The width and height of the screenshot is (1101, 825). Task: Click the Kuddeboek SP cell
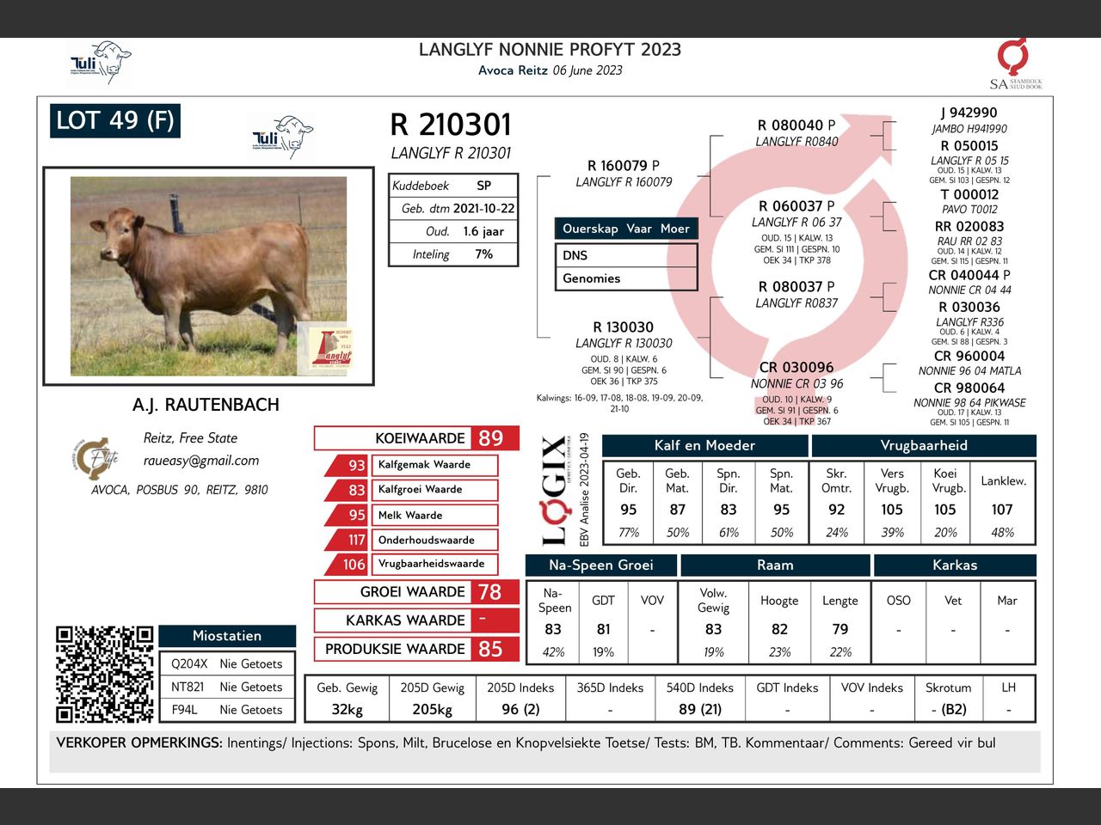(453, 186)
